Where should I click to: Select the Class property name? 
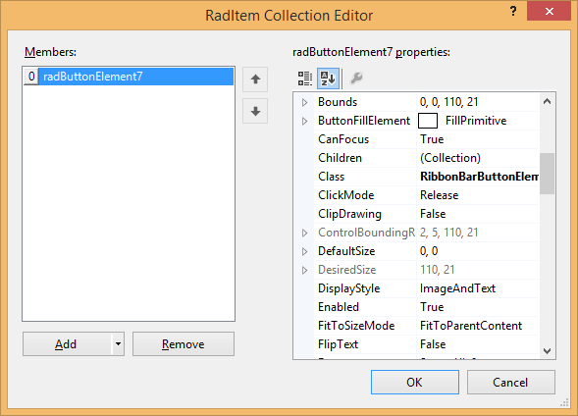tap(331, 177)
